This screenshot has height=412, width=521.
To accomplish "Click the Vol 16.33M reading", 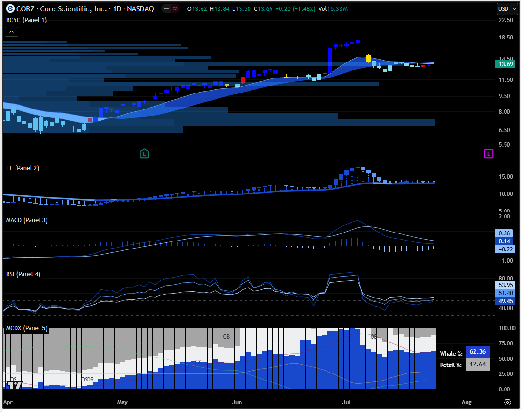I will pos(333,9).
